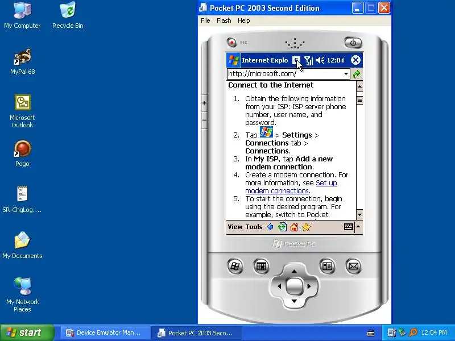Click the D-pad center action button
Viewport: 455px width, 341px height.
(x=294, y=286)
